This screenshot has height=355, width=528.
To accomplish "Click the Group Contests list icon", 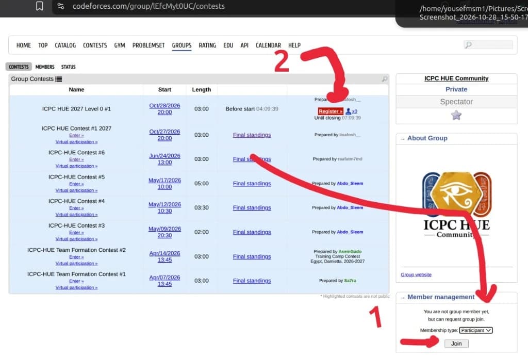I will coord(59,79).
